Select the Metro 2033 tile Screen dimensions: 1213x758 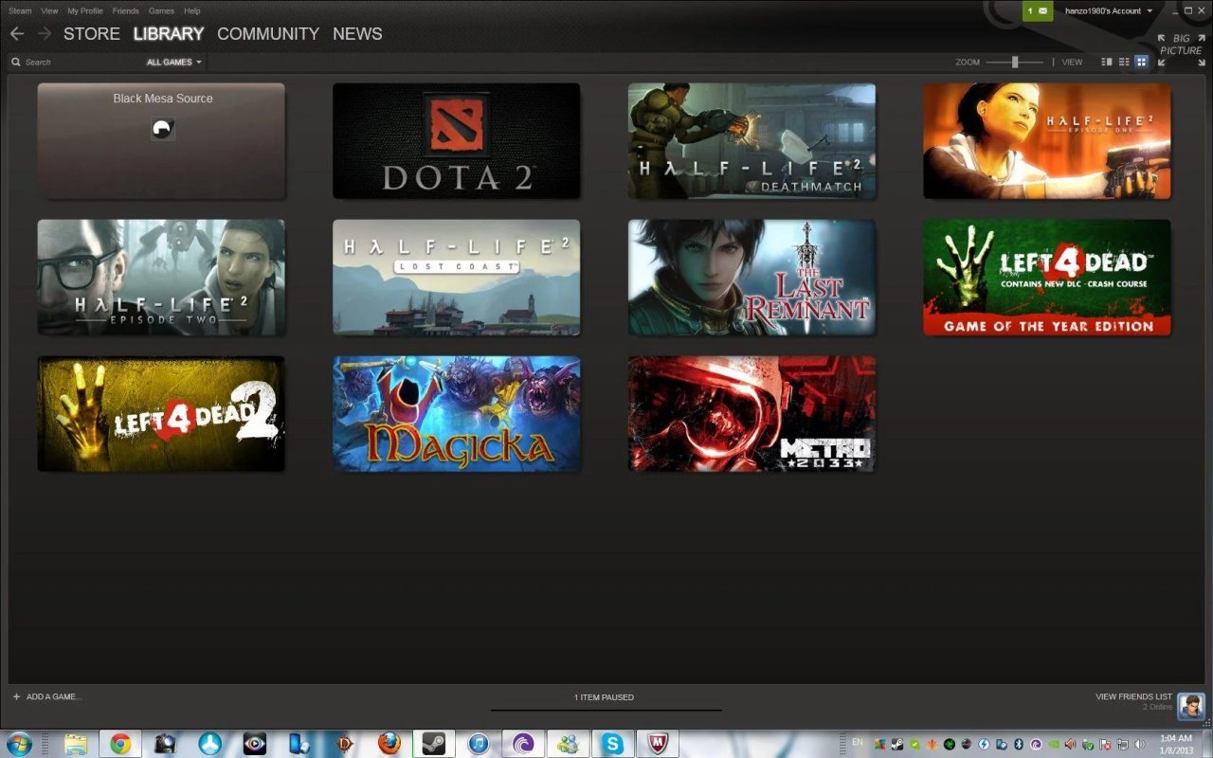tap(751, 414)
